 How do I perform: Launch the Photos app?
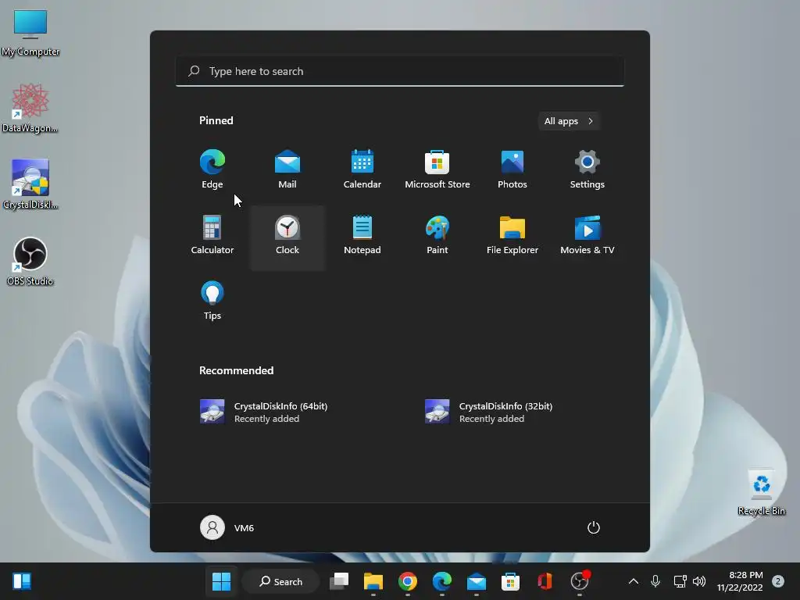pos(512,170)
